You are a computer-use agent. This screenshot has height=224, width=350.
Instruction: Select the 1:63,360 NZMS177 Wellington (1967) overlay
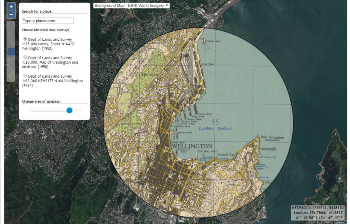[25, 76]
